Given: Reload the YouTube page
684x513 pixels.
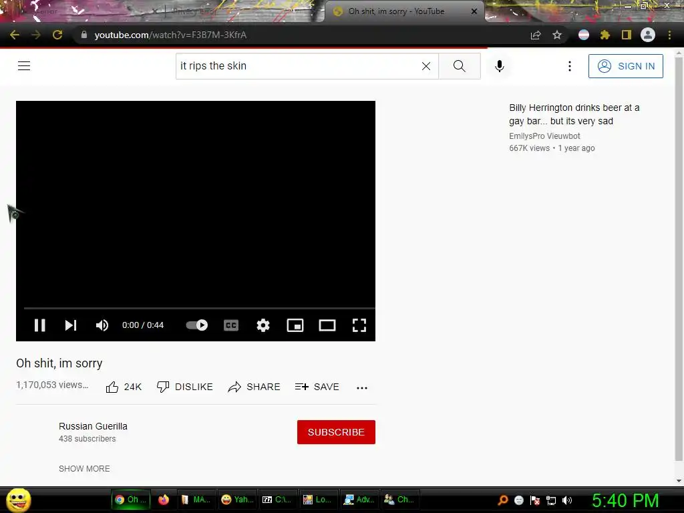Looking at the screenshot, I should coord(57,35).
